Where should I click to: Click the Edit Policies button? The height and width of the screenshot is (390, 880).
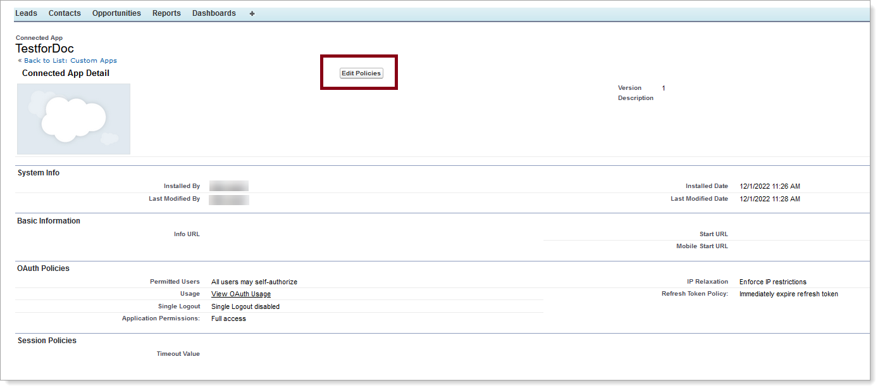pyautogui.click(x=361, y=73)
